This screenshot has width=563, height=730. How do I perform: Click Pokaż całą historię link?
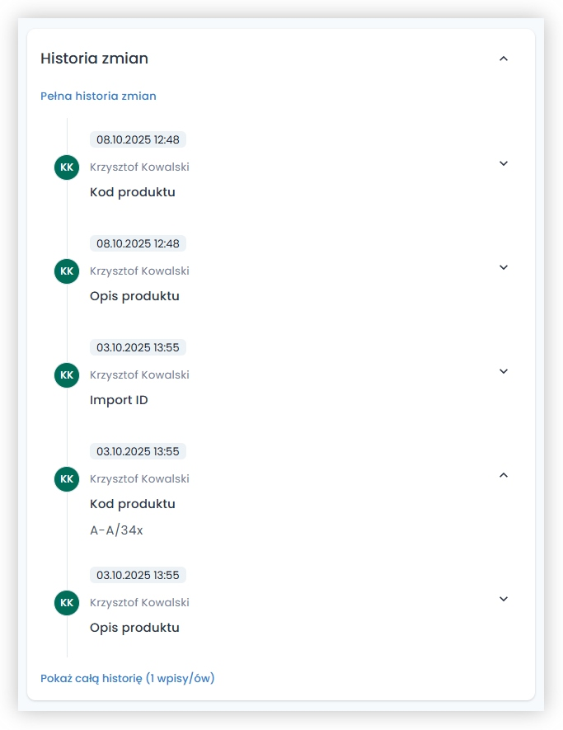point(127,678)
